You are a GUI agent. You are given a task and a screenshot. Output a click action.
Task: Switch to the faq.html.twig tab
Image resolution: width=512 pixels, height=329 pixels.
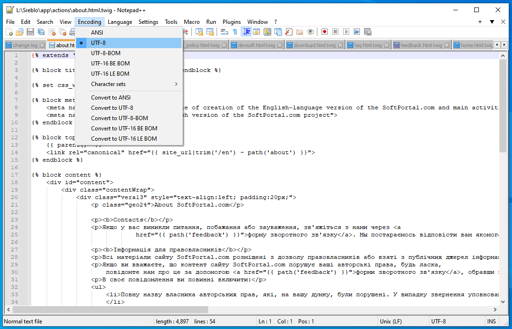click(368, 45)
